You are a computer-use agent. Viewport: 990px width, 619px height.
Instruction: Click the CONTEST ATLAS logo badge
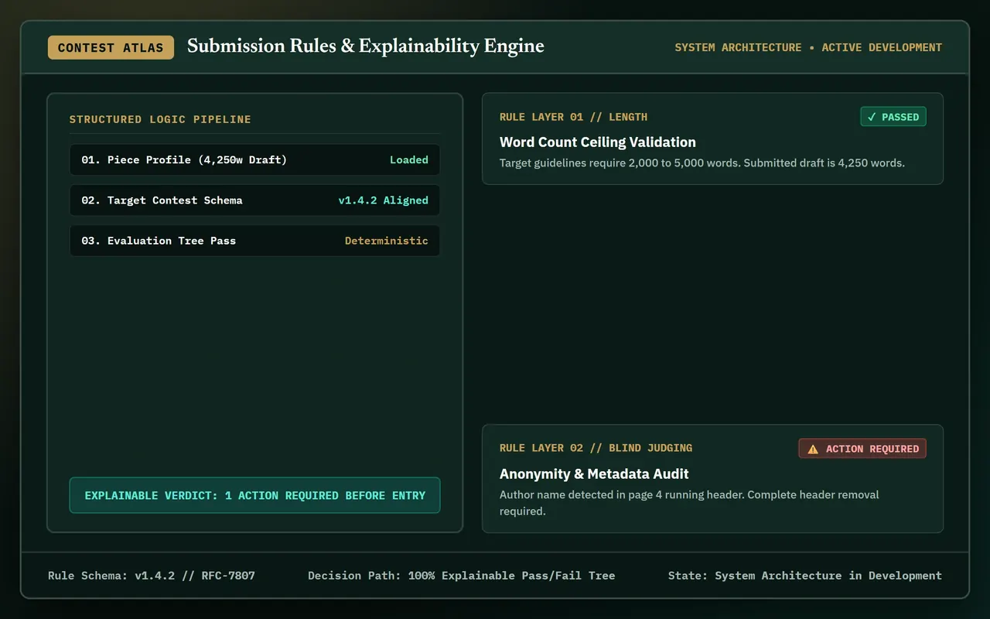click(111, 47)
